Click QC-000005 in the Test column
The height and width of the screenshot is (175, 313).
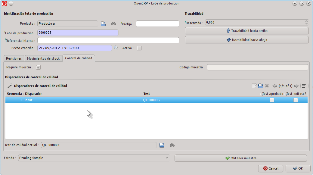(152, 100)
